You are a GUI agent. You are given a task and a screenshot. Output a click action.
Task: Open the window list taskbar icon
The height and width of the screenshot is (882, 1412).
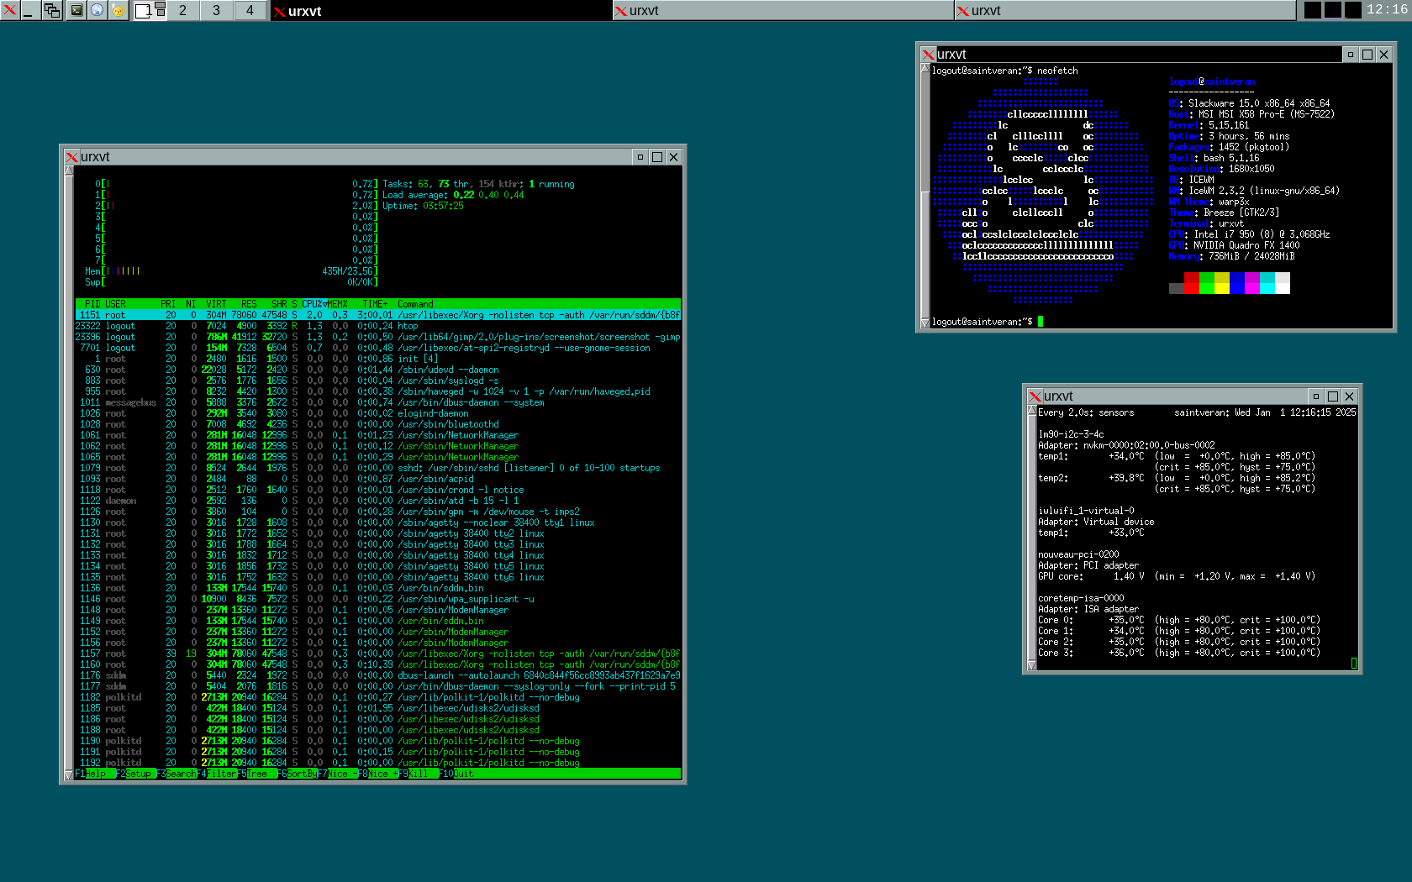(52, 10)
